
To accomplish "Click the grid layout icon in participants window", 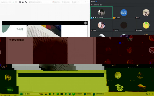I will click(x=94, y=2).
